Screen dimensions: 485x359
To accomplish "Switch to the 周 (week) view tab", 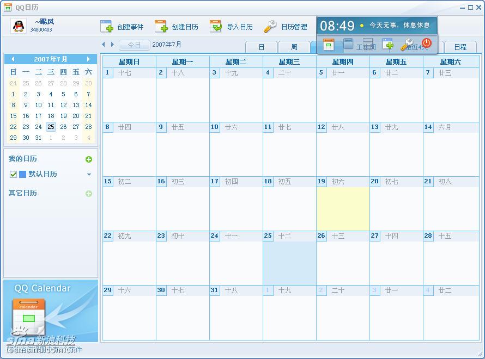I will pyautogui.click(x=294, y=47).
